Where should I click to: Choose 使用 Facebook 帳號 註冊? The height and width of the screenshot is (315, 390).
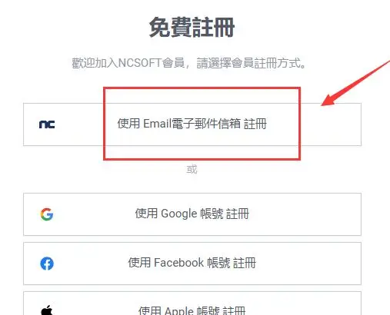coord(192,264)
